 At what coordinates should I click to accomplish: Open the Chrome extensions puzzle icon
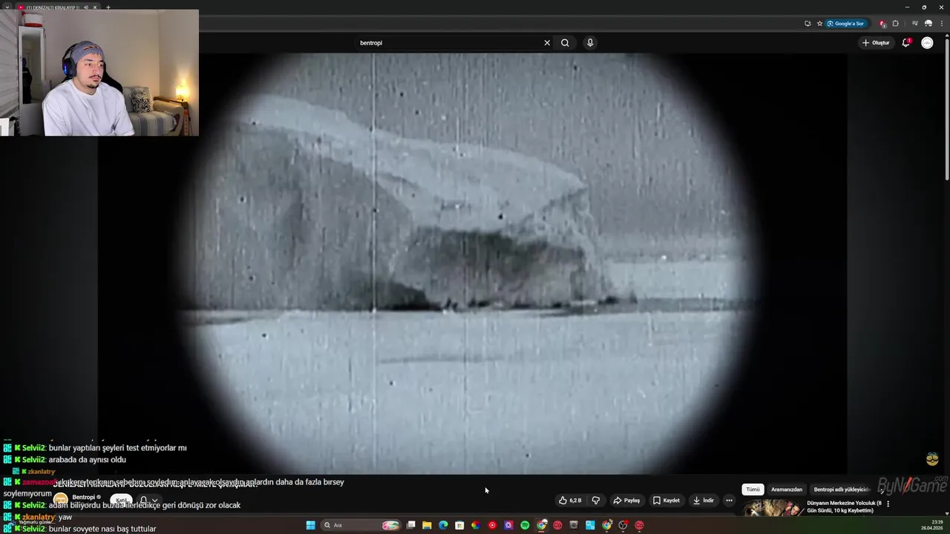click(895, 24)
